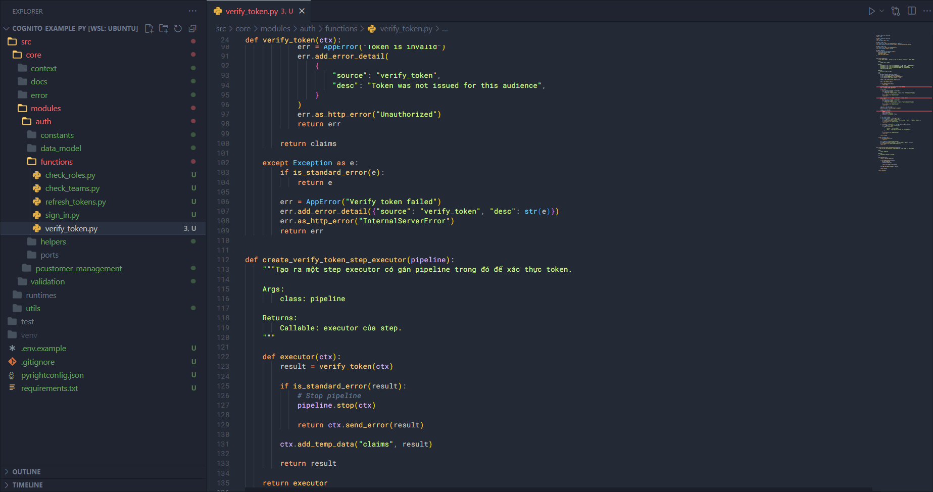Viewport: 933px width, 492px height.
Task: Split the editor to the right
Action: (912, 11)
